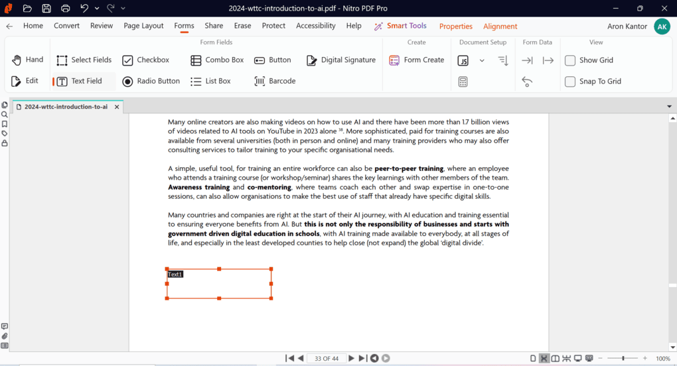Go to previous view
The image size is (677, 366).
374,358
